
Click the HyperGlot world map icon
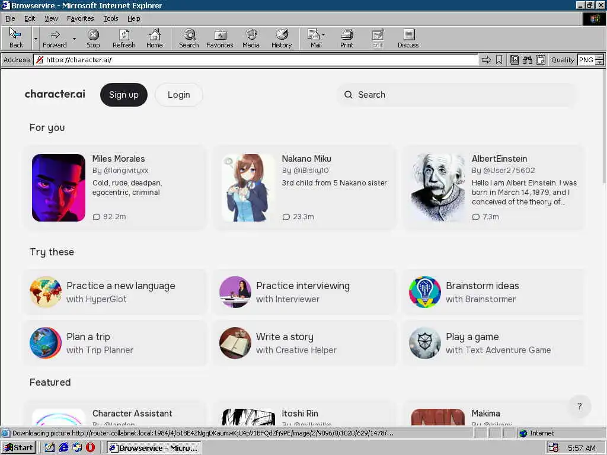pos(45,292)
